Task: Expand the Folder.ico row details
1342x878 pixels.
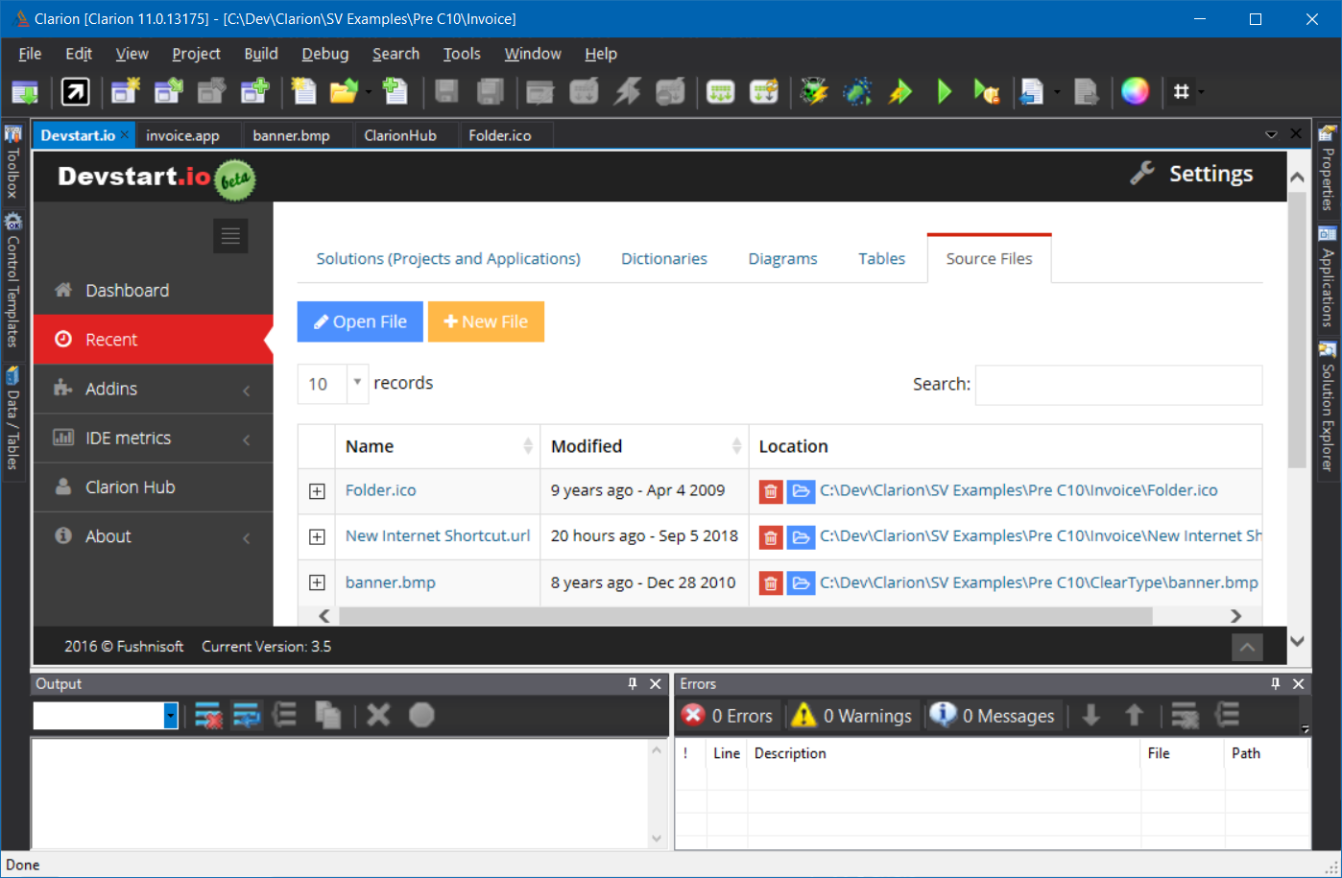Action: (317, 491)
